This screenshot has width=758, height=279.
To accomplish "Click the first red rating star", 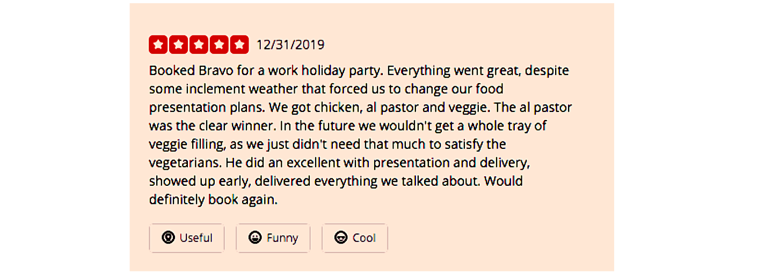I will [158, 45].
